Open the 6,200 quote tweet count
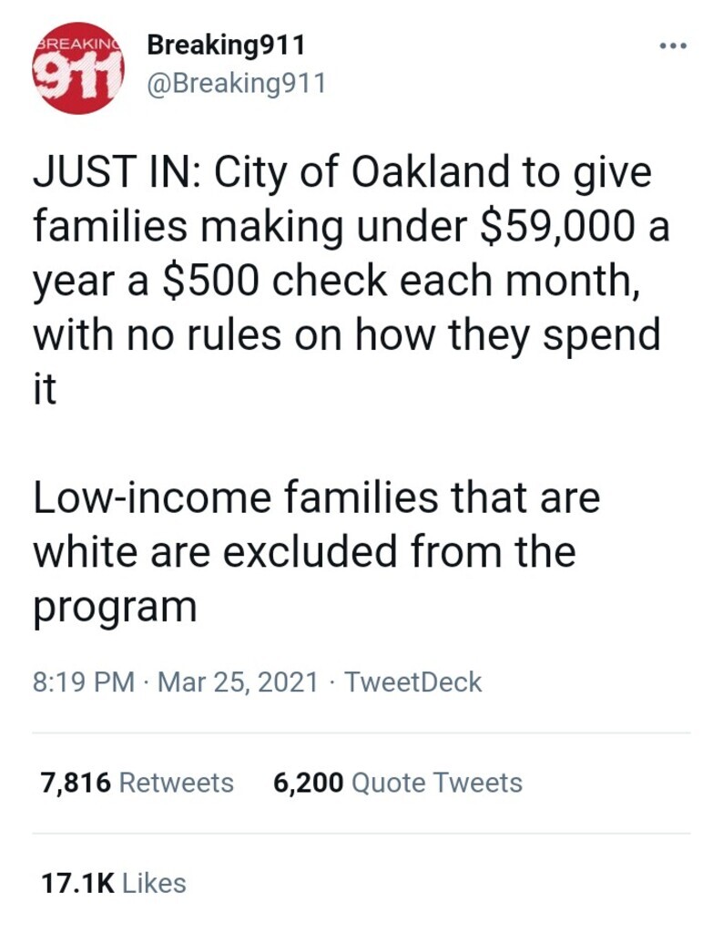The height and width of the screenshot is (933, 723). [308, 783]
